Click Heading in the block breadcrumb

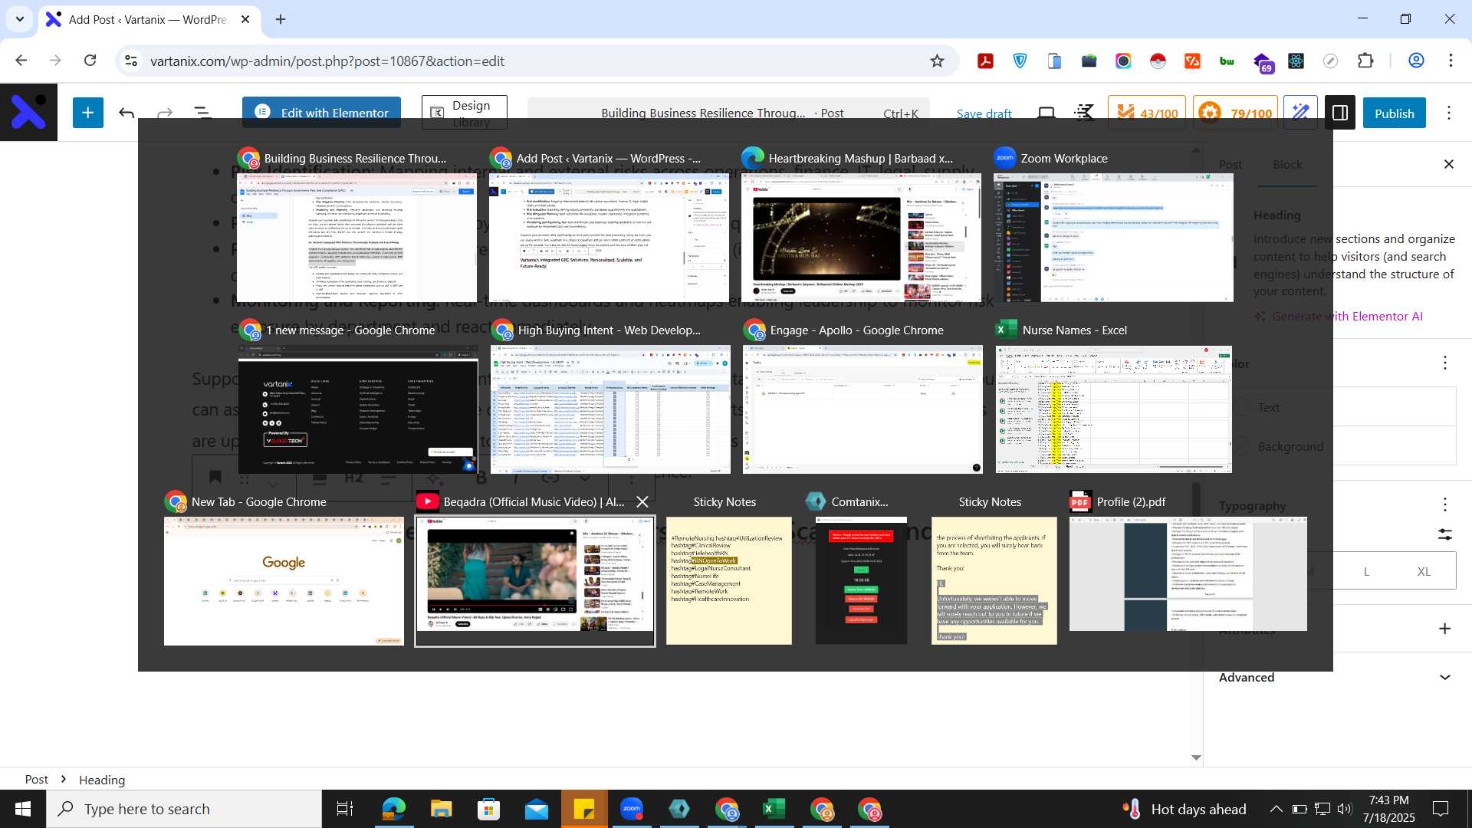[x=102, y=780]
